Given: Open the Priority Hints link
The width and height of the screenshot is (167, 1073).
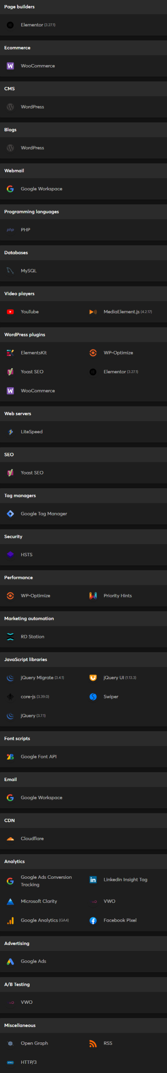Looking at the screenshot, I should pyautogui.click(x=118, y=596).
